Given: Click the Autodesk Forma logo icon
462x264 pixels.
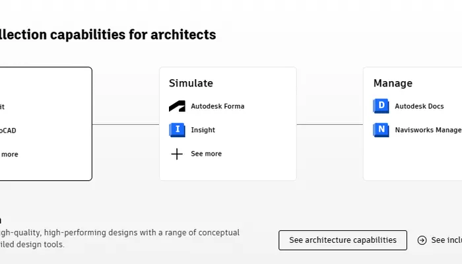Looking at the screenshot, I should point(177,106).
